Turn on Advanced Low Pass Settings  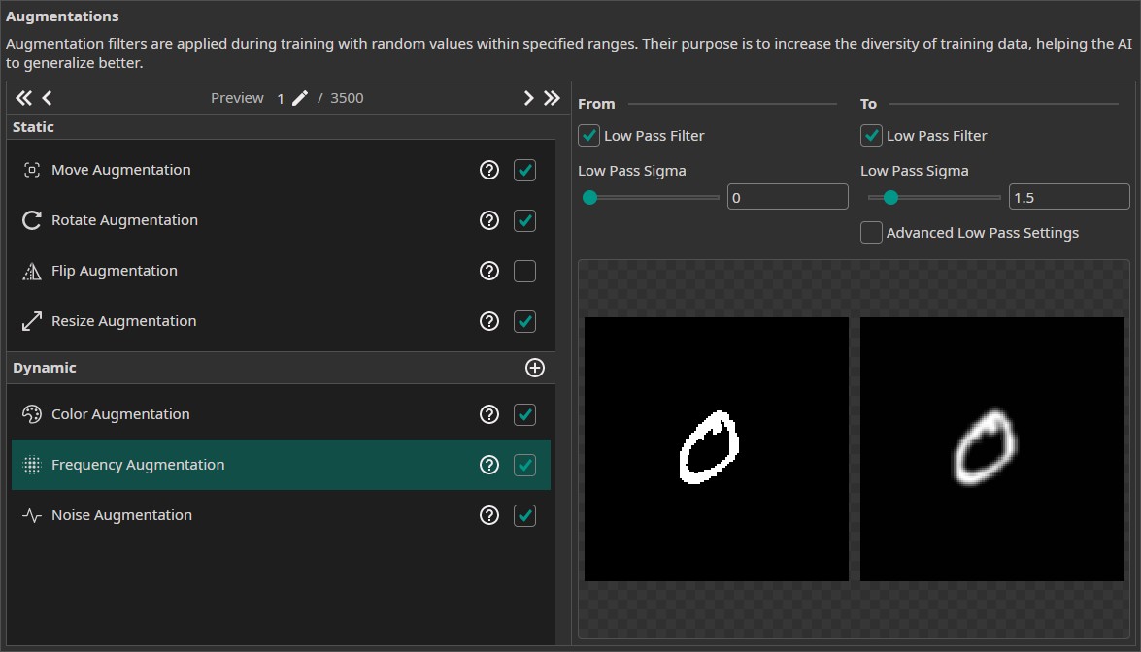point(871,233)
